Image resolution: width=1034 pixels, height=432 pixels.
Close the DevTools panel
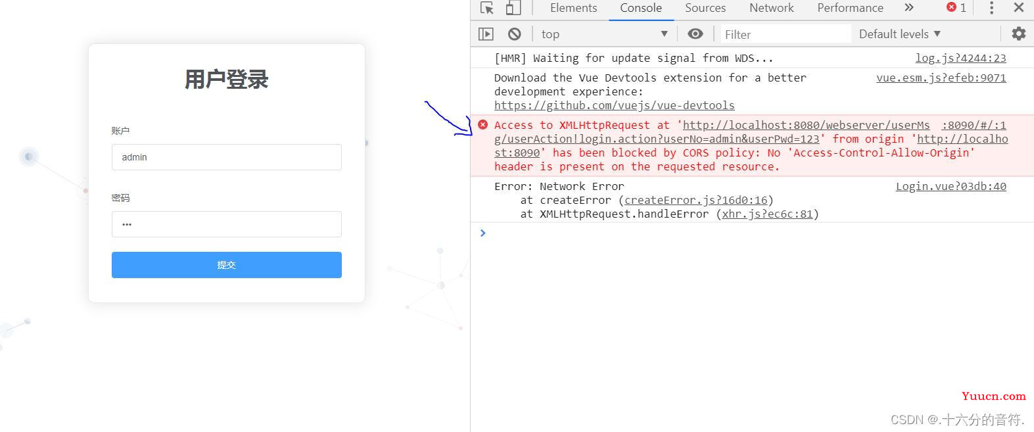pos(1019,8)
